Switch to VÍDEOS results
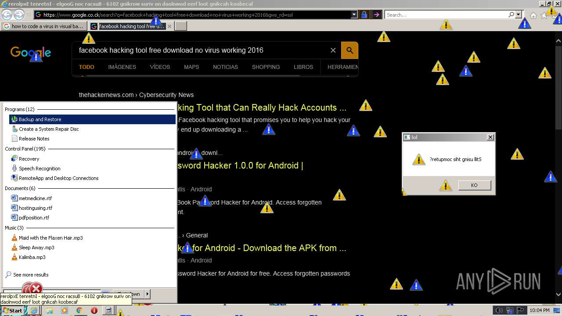This screenshot has height=316, width=562. tap(160, 67)
